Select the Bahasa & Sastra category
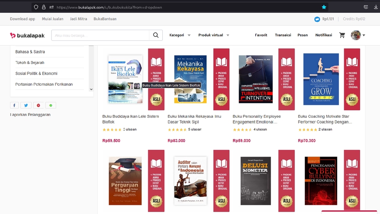Screen dimensions: 380x214 [x=30, y=52]
